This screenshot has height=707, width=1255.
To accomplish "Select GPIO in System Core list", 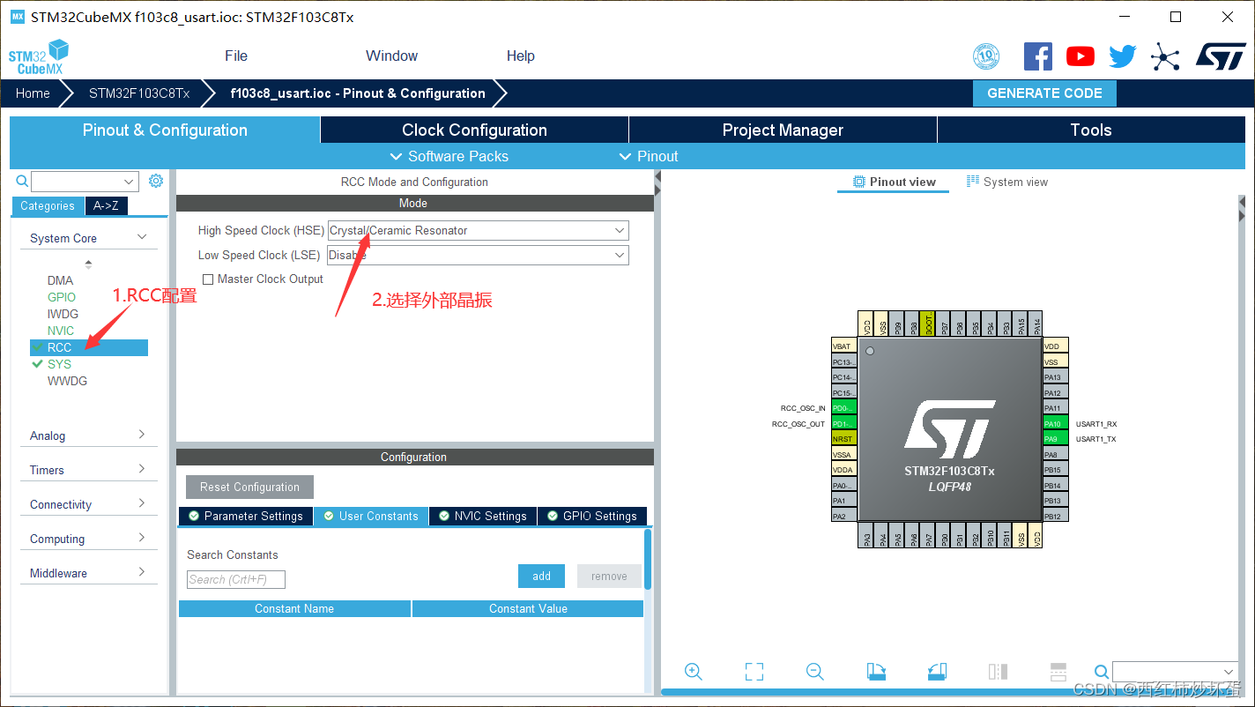I will [62, 297].
